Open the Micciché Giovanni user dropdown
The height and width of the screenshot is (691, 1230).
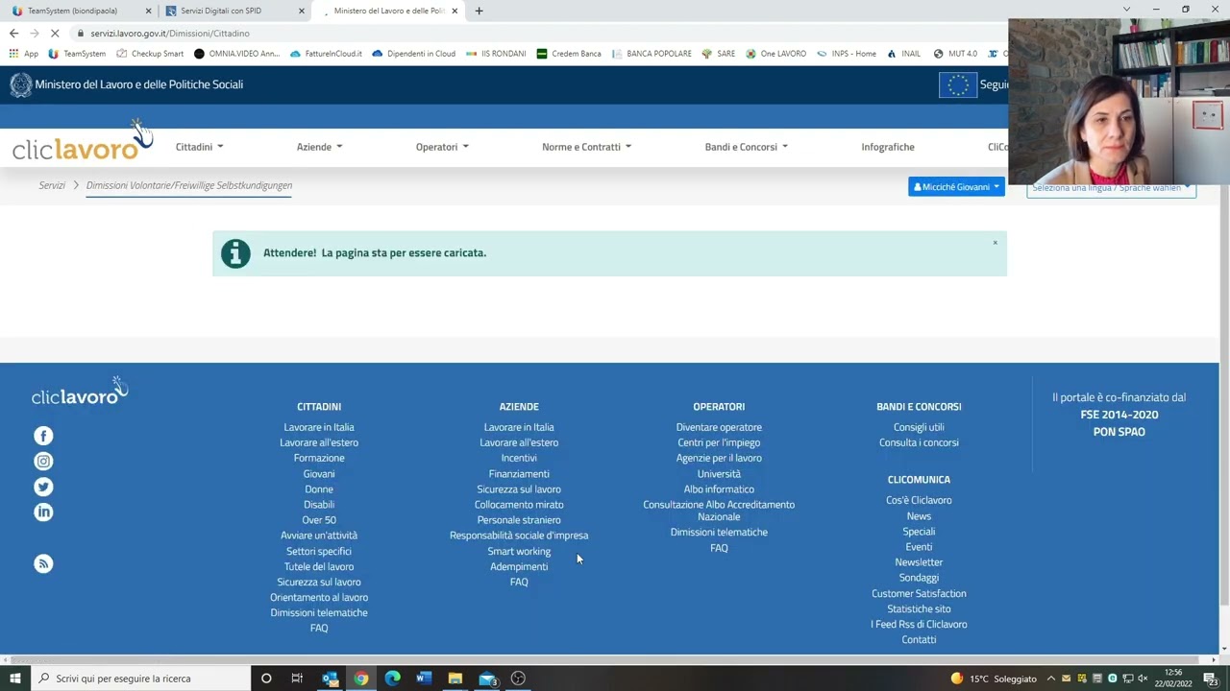(x=956, y=187)
